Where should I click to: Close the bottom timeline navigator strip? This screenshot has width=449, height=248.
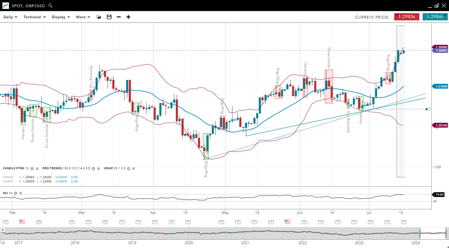(3, 230)
